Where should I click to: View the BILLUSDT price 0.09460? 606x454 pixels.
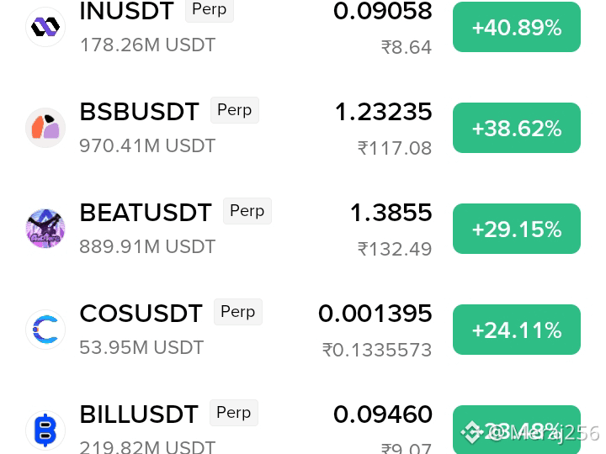(x=383, y=414)
